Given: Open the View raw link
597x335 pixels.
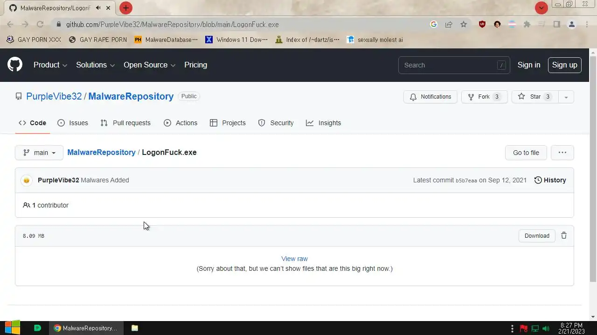Looking at the screenshot, I should click(x=294, y=259).
